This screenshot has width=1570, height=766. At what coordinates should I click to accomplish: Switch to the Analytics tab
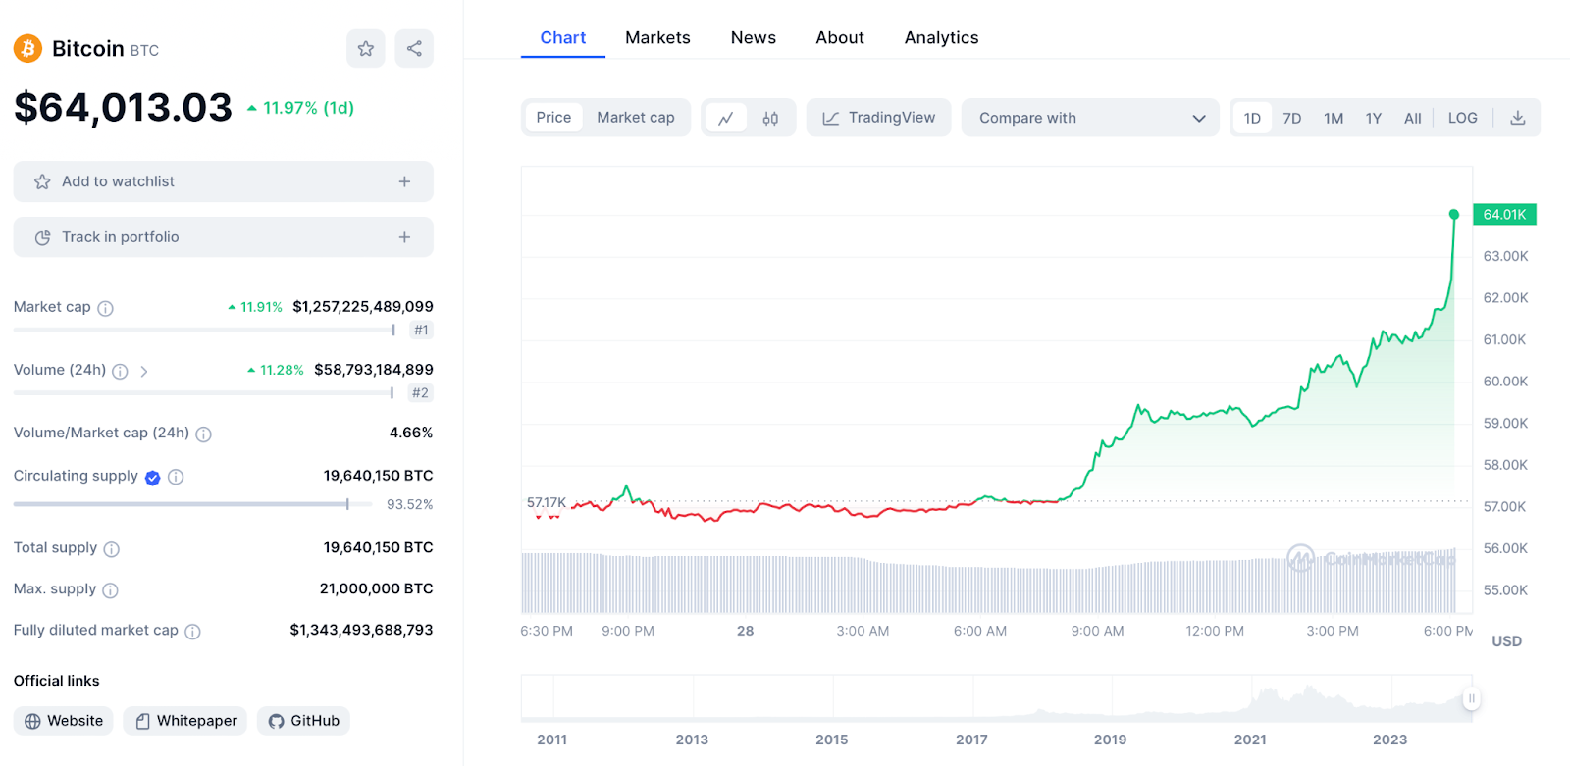coord(942,37)
